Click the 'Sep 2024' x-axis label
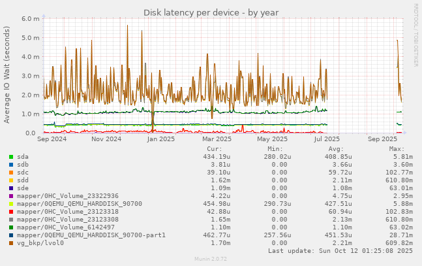The width and height of the screenshot is (422, 266). [x=52, y=139]
